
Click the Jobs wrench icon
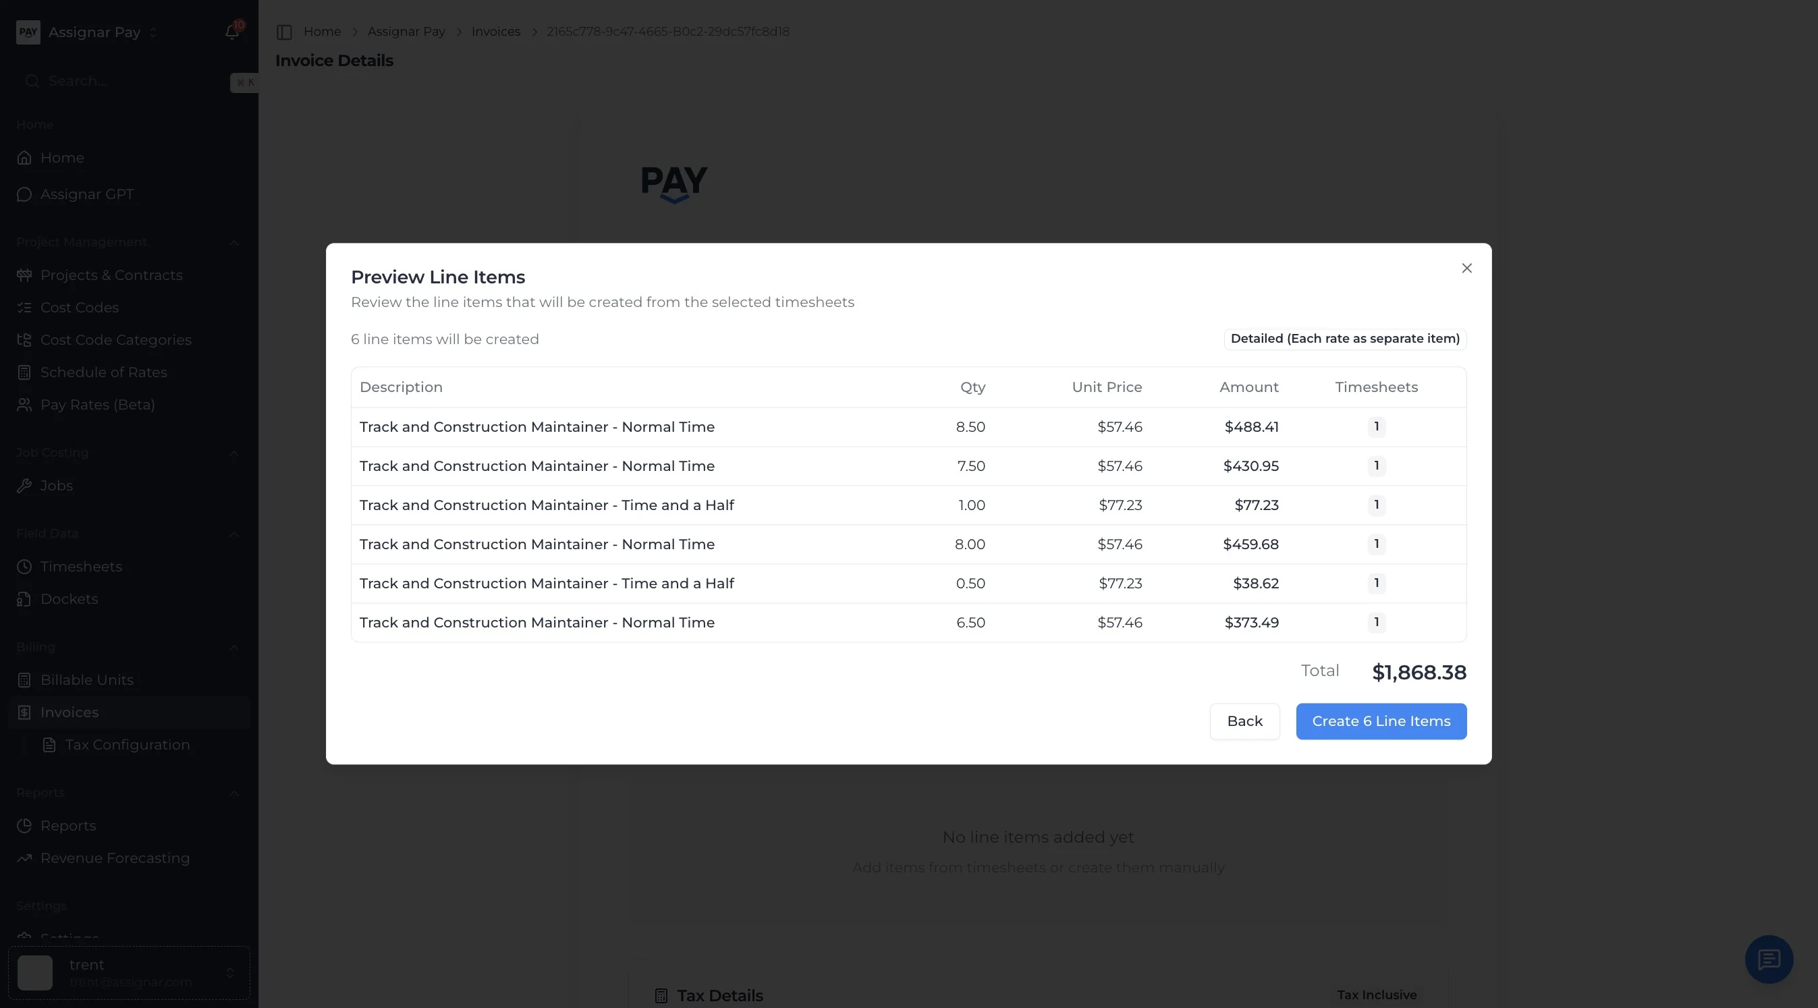pyautogui.click(x=24, y=485)
